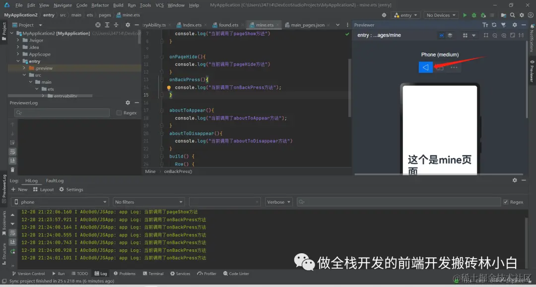Change log level via the Verbose dropdown

tap(278, 202)
